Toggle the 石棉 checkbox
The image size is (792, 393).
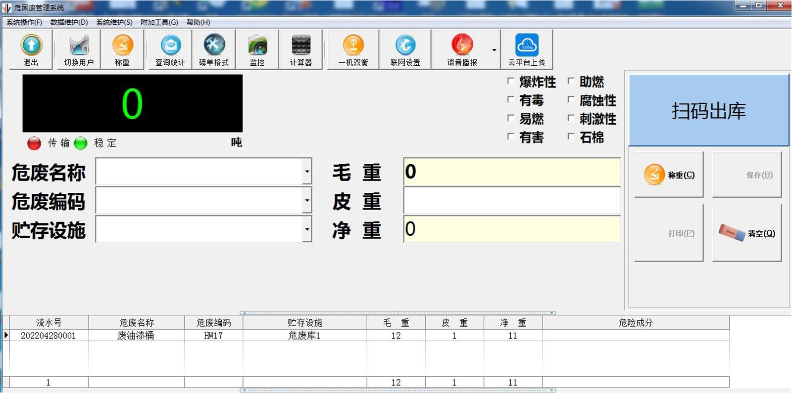pos(571,136)
